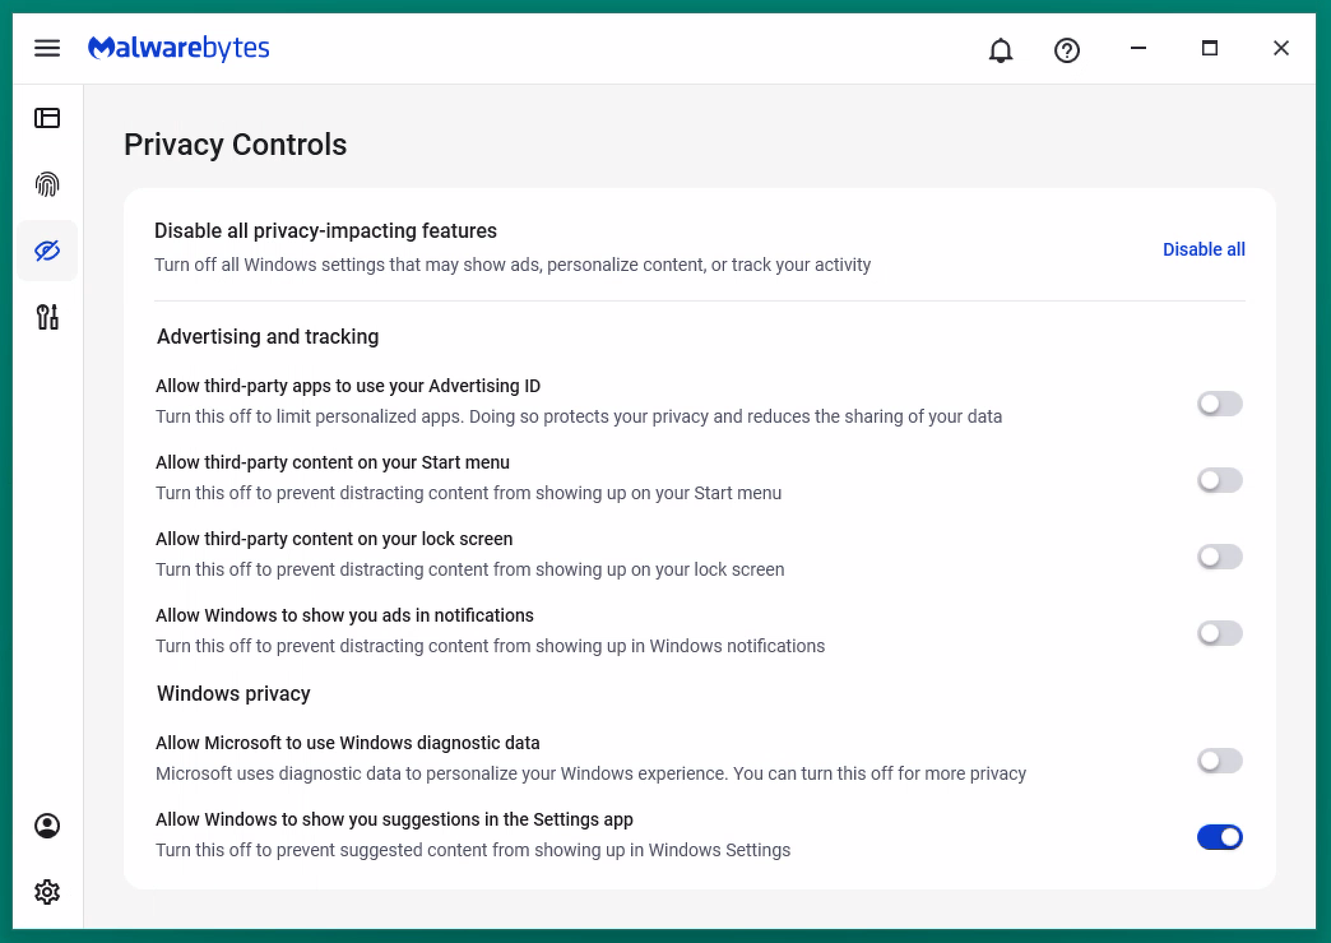Open the account profile icon
The height and width of the screenshot is (943, 1331).
coord(47,826)
